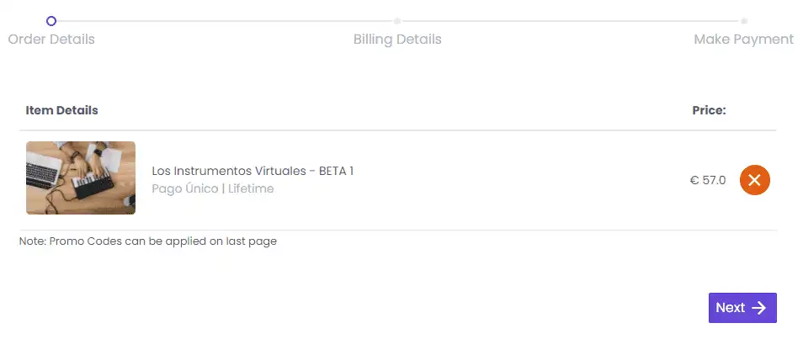Click the Price: column header
This screenshot has height=355, width=803.
(709, 110)
